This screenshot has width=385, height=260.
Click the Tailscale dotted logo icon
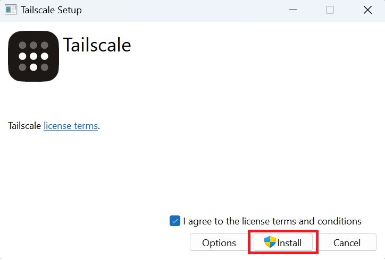34,56
